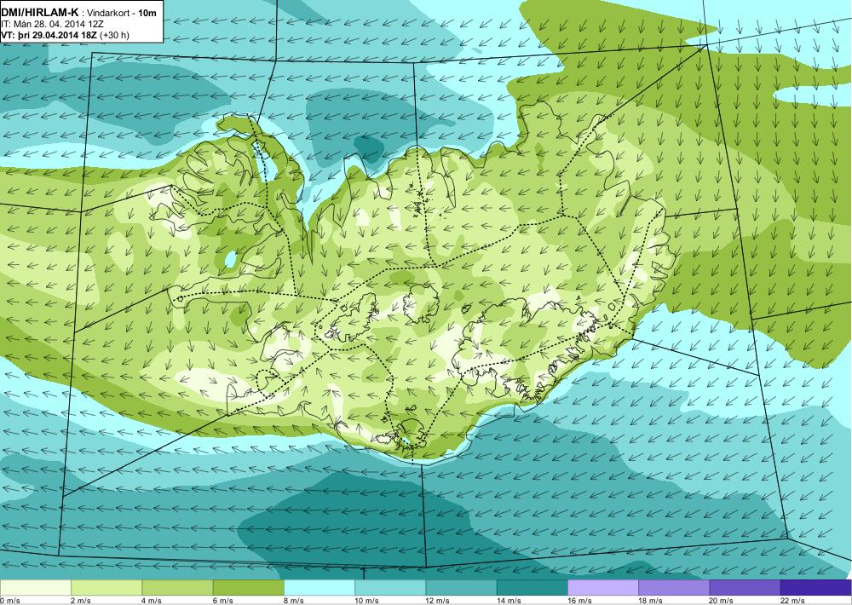Click the light purple 18–20 m/s legend swatch
The image size is (852, 605).
click(x=674, y=587)
